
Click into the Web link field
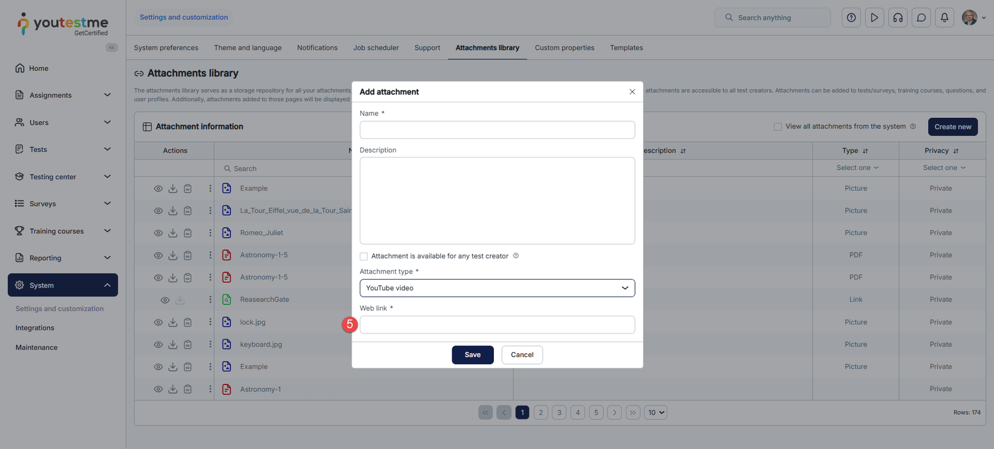pos(497,324)
